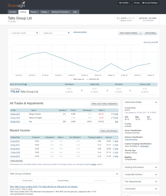Sort trades by Quantity column
The image size is (166, 196).
[x=63, y=110]
